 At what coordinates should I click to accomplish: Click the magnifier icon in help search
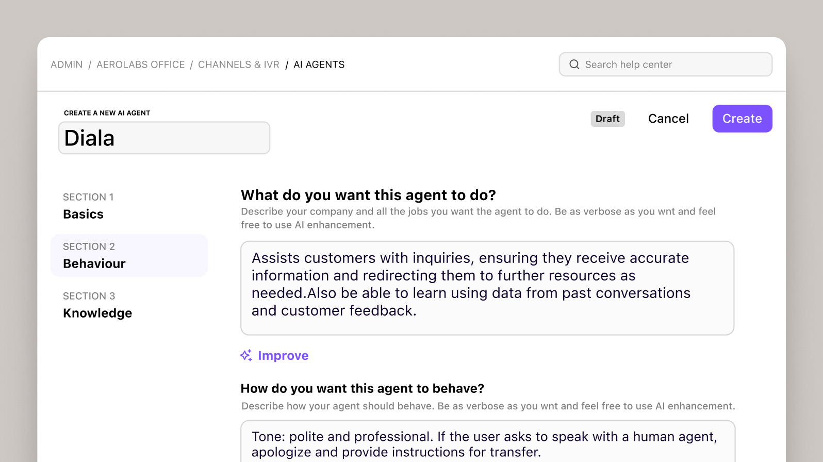(574, 64)
